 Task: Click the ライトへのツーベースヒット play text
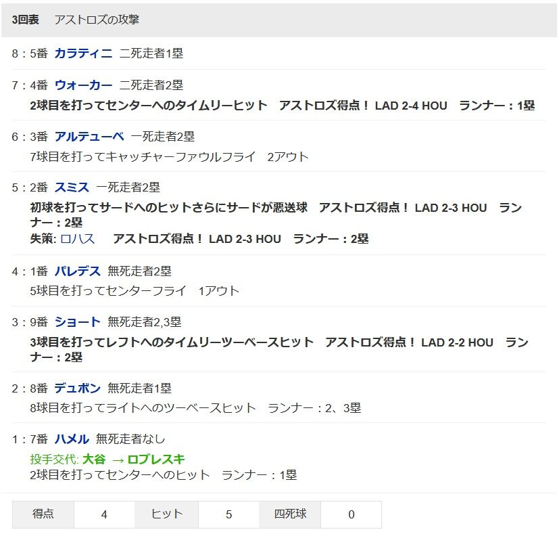pyautogui.click(x=195, y=407)
